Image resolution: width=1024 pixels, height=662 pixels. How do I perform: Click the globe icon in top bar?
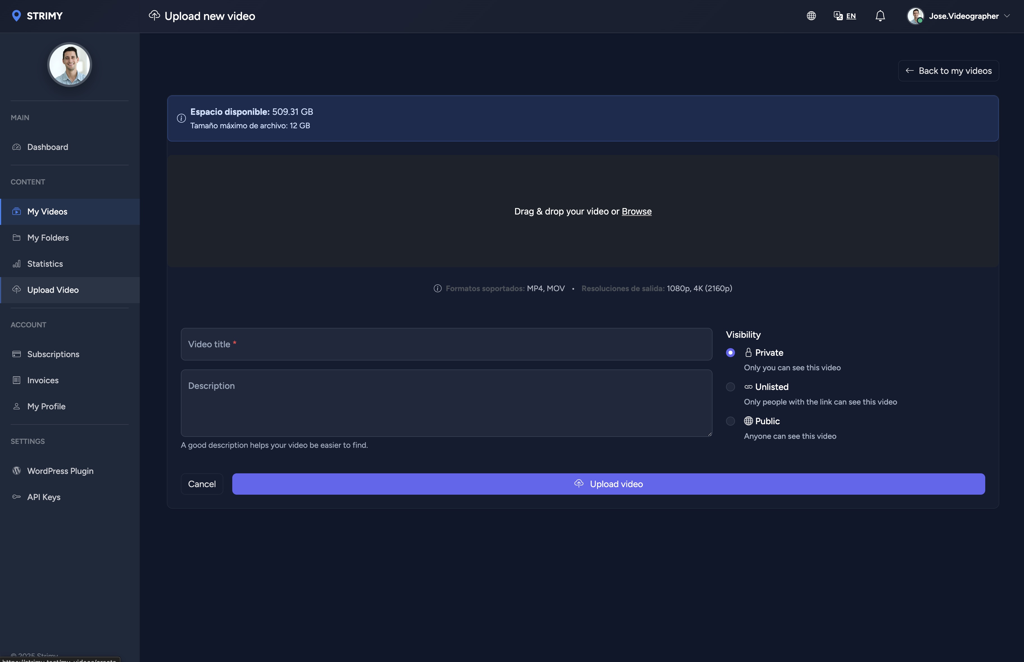click(x=811, y=16)
